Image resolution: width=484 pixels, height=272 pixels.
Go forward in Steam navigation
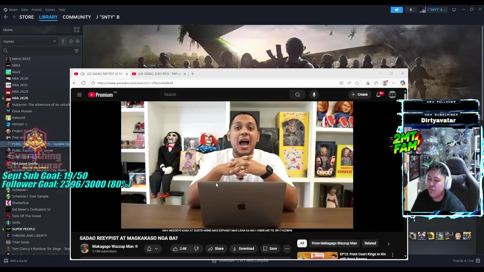tap(14, 17)
